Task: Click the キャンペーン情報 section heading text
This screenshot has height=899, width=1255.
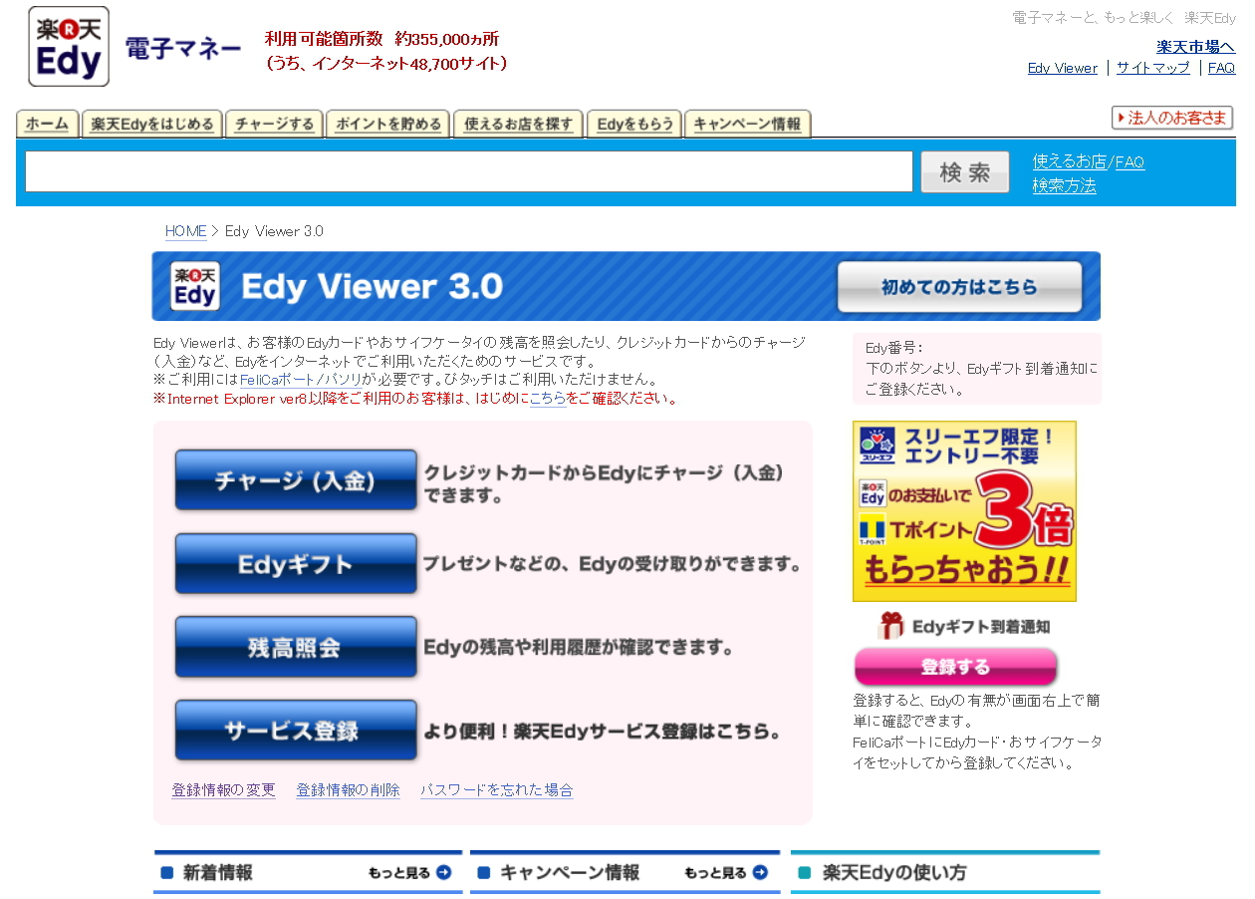Action: point(570,873)
